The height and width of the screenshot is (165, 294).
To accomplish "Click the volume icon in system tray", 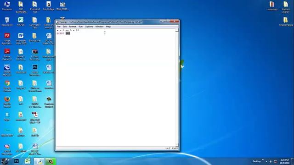I will 271,161.
